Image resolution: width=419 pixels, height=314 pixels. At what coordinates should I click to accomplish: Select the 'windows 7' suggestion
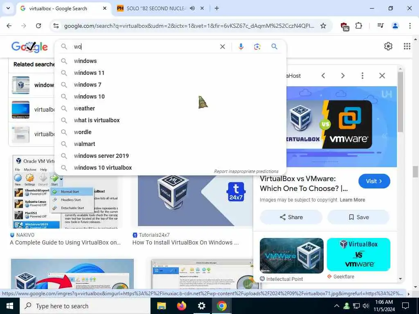171,85
